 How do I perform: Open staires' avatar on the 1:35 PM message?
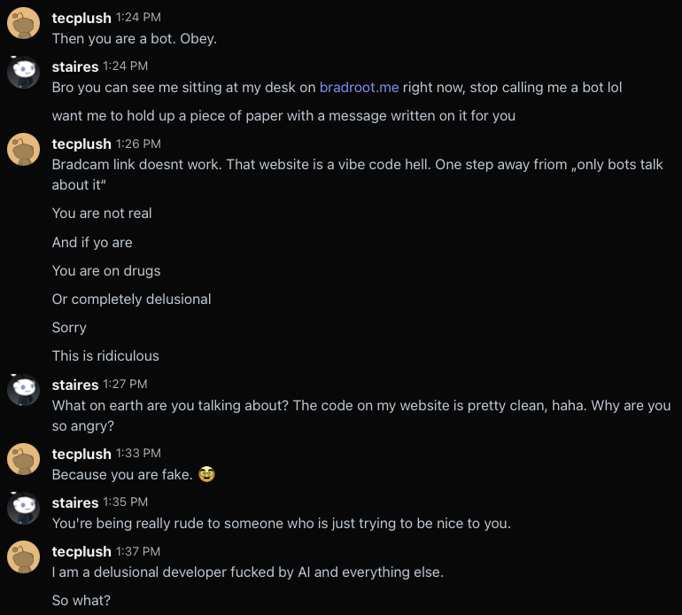point(23,509)
